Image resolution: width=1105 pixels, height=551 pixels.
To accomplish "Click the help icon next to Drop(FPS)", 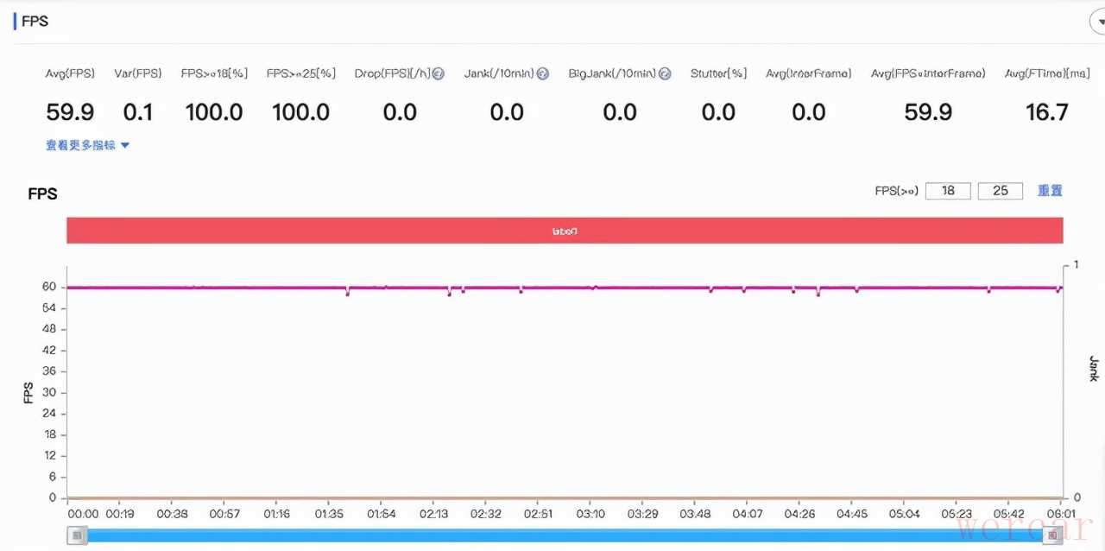I will tap(438, 74).
